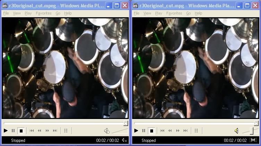Open Go menu in right mpg window
Screen dimensions: 261x146
click(188, 13)
